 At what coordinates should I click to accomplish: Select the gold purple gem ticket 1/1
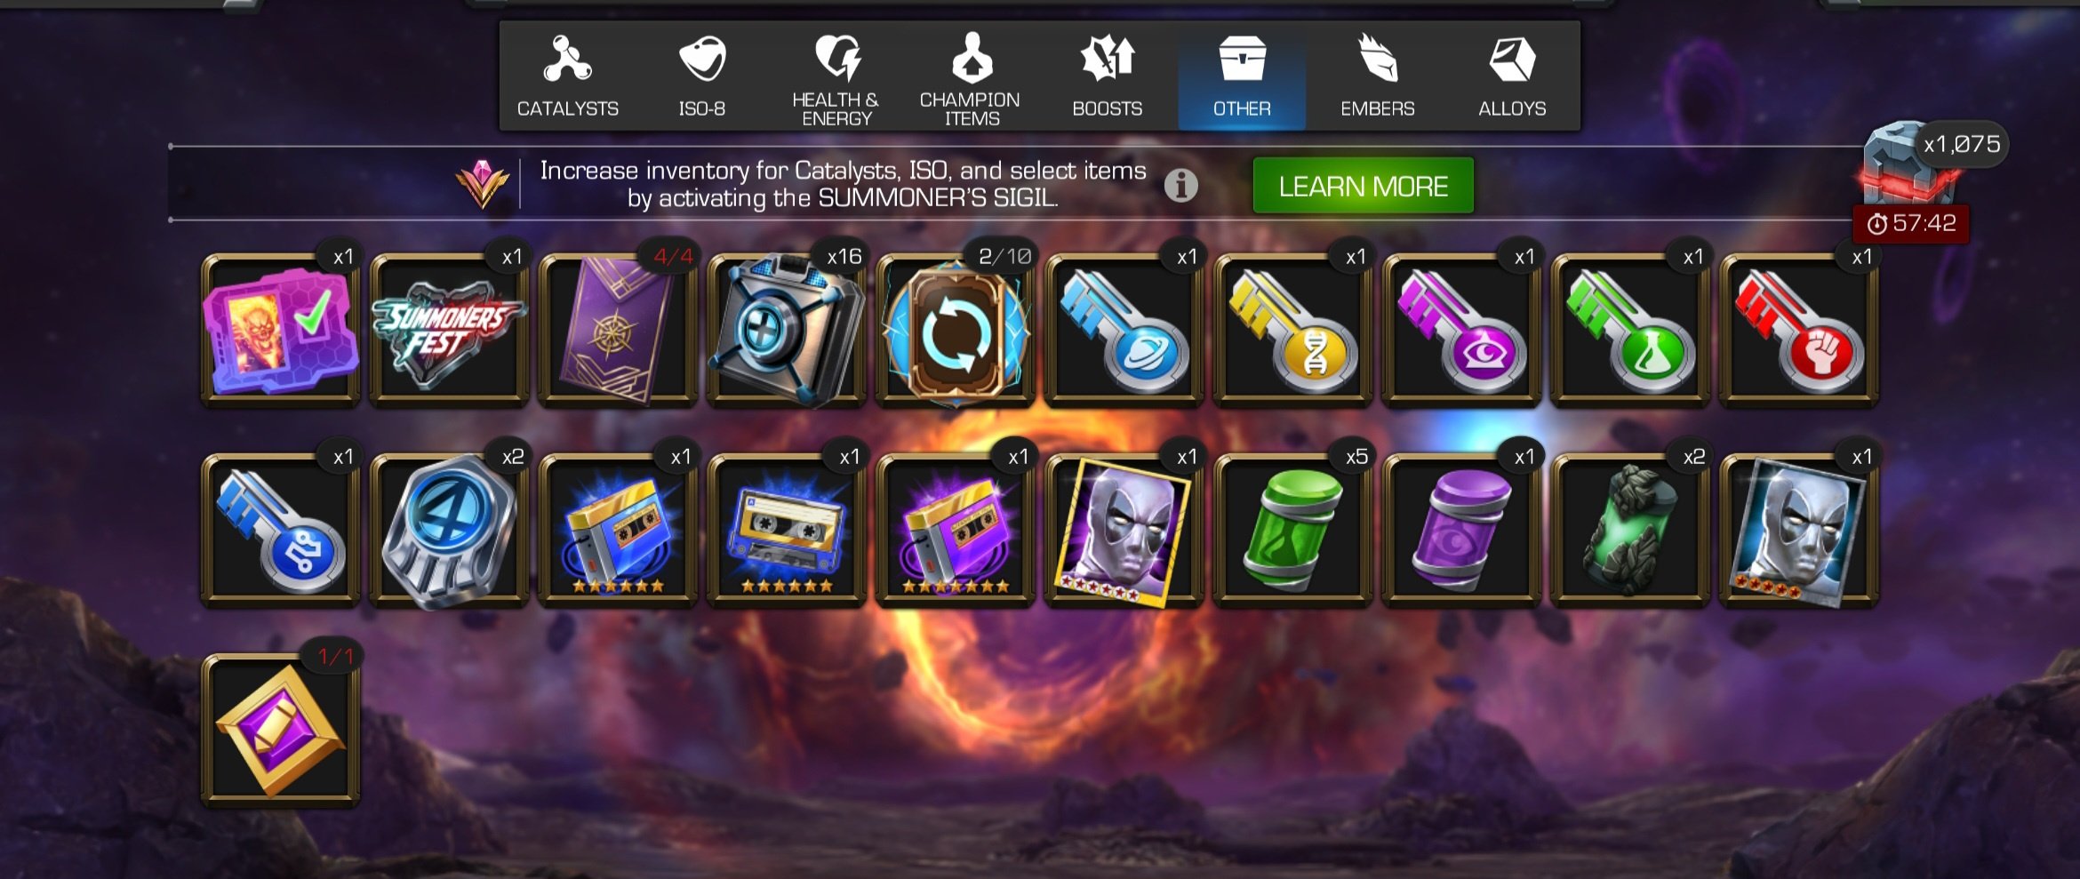(x=280, y=731)
